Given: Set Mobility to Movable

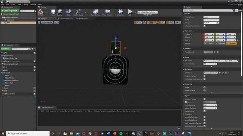Looking at the screenshot, I should pyautogui.click(x=231, y=43).
